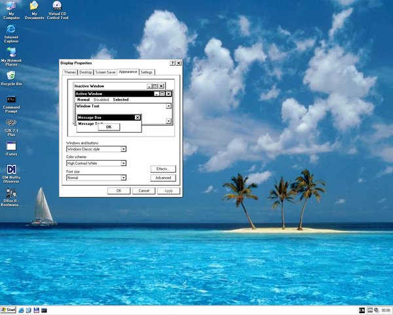393x315 pixels.
Task: Click the preview scrollbar up arrow
Action: tap(169, 106)
